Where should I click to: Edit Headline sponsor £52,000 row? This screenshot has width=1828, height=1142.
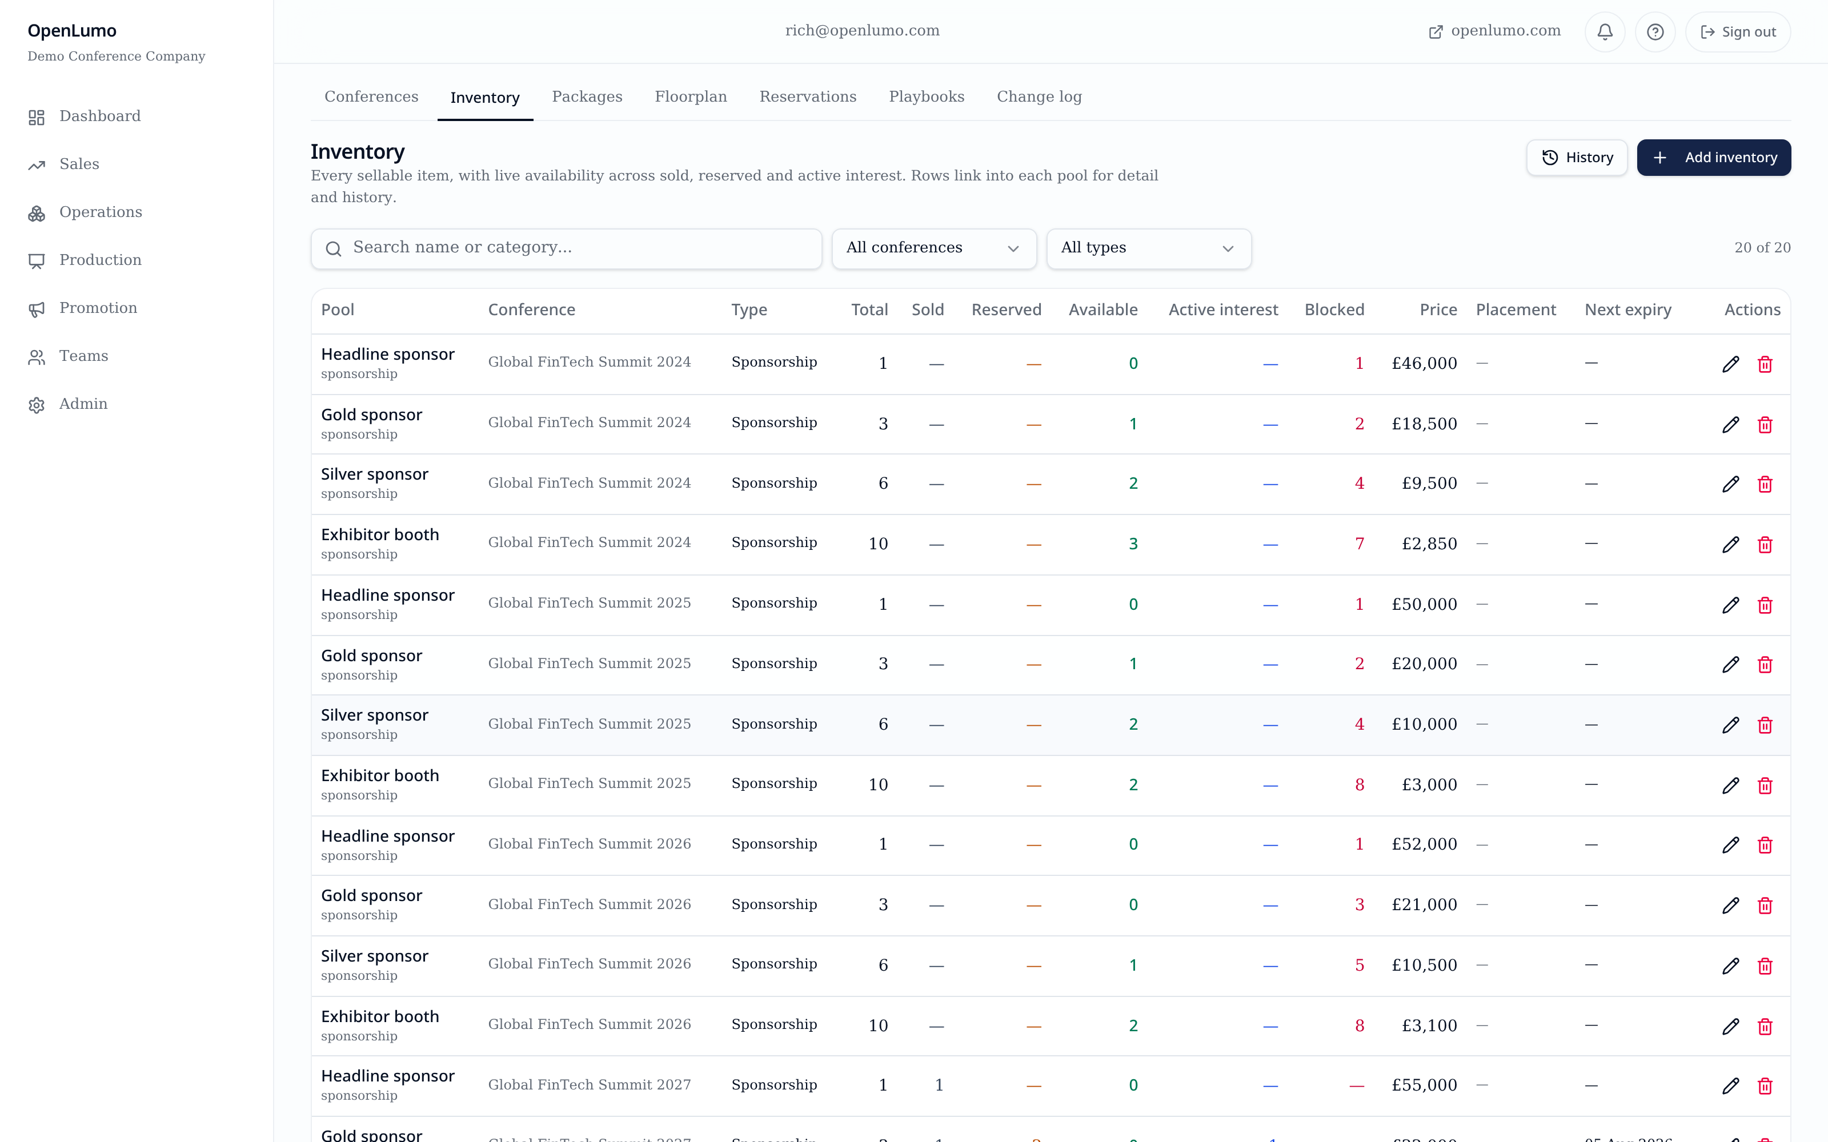[x=1730, y=845]
